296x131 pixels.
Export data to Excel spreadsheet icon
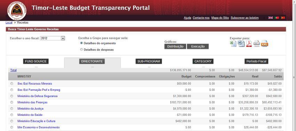233,44
